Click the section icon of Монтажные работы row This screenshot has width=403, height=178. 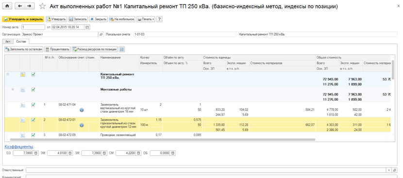click(23, 90)
